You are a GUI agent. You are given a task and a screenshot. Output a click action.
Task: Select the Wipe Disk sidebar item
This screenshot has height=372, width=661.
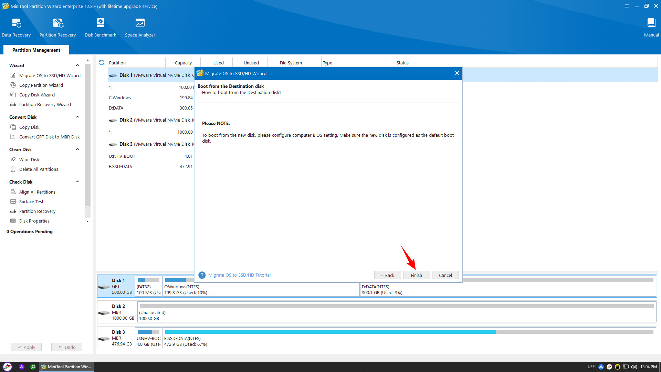click(29, 159)
